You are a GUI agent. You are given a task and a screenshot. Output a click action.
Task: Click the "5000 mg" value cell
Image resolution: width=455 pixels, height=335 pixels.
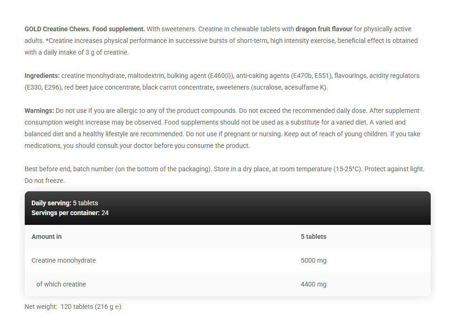[x=314, y=260]
